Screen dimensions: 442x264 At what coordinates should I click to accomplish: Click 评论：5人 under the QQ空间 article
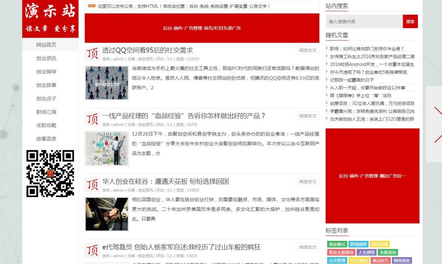164,59
